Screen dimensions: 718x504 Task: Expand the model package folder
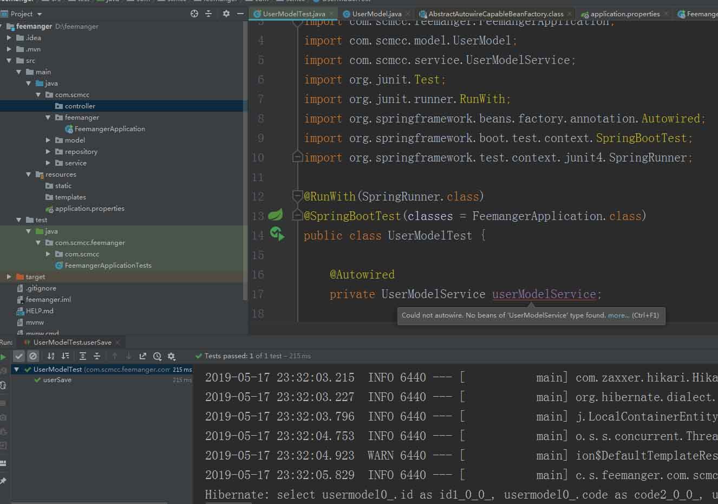click(48, 140)
